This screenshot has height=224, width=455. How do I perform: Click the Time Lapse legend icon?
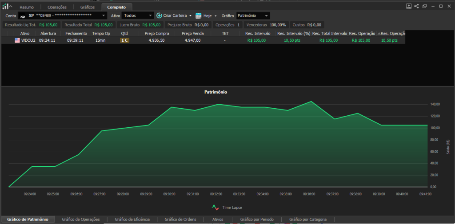pos(215,208)
